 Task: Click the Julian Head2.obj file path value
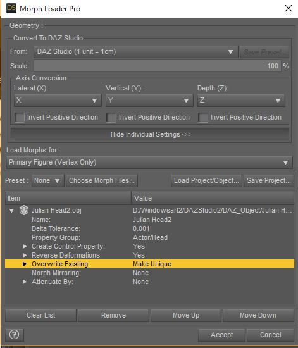(212, 210)
